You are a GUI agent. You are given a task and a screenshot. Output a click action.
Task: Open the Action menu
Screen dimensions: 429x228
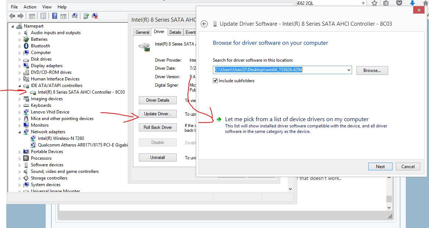click(x=30, y=7)
